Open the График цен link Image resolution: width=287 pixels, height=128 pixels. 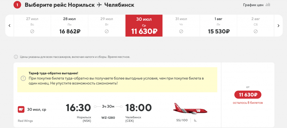click(x=253, y=5)
